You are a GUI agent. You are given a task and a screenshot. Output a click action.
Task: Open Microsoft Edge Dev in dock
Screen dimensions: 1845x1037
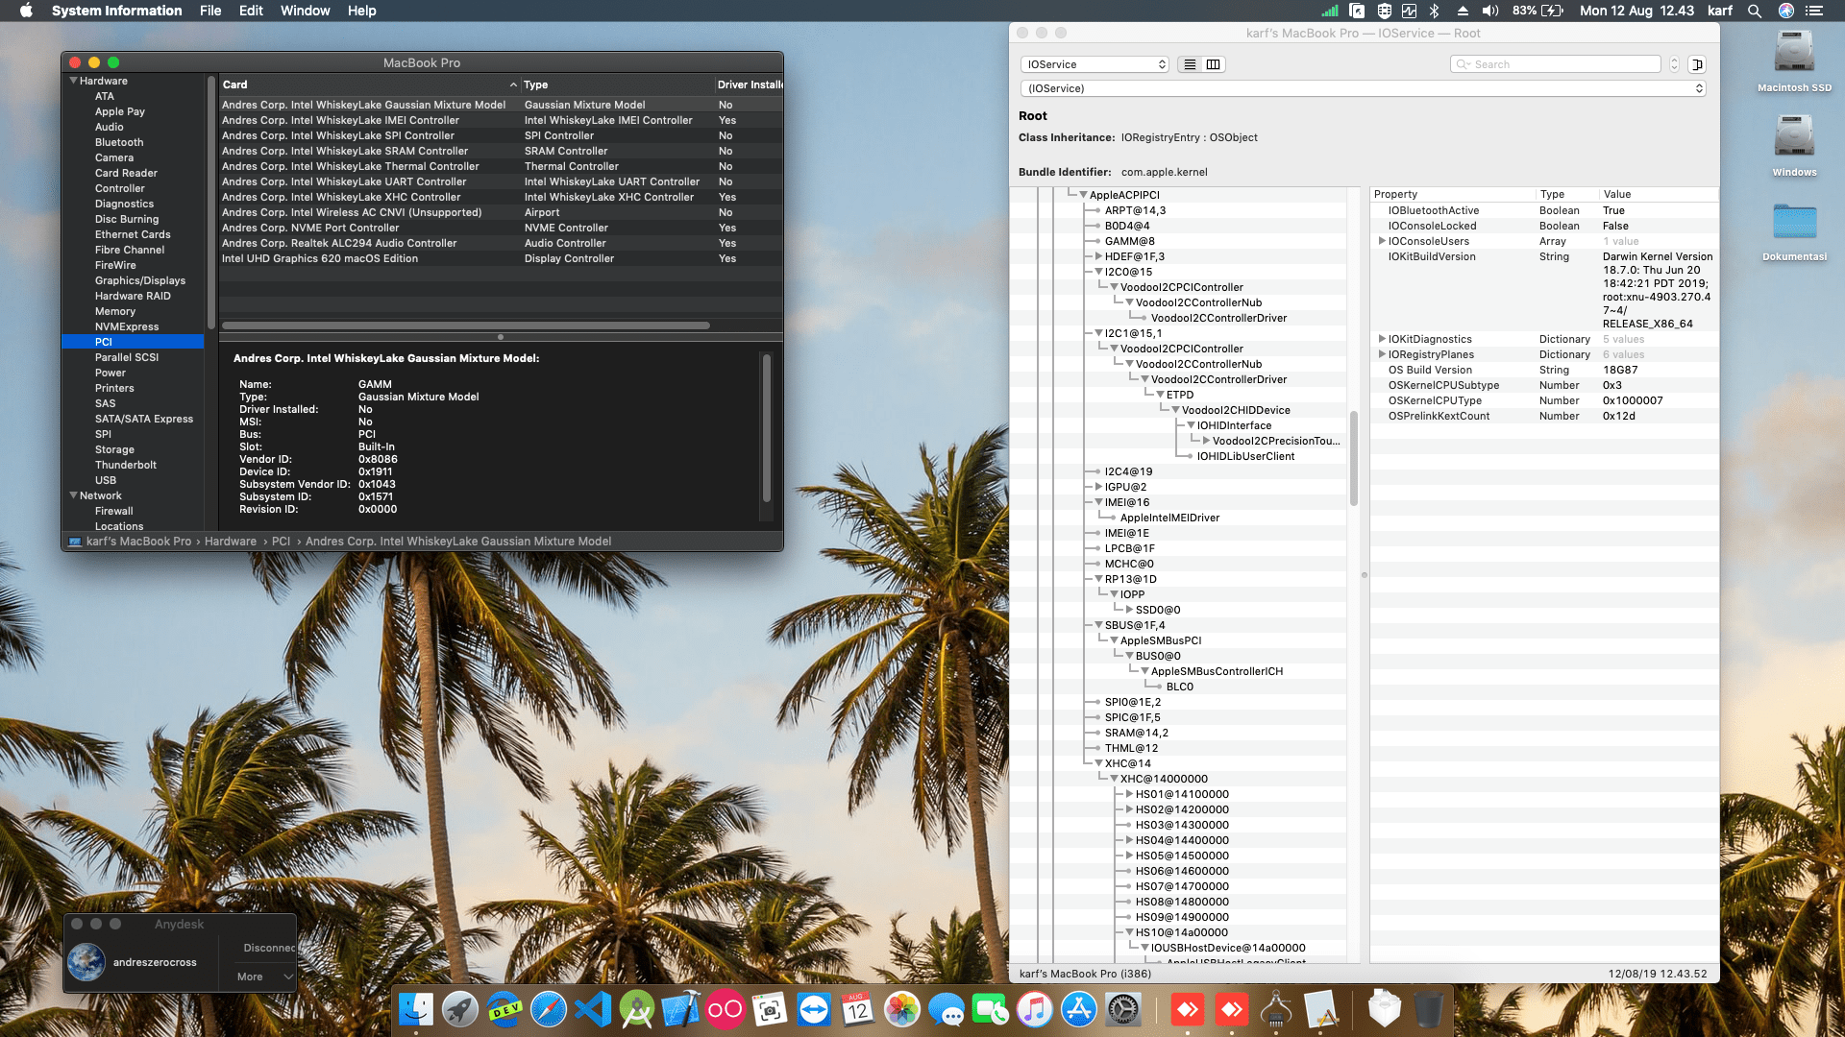coord(504,1010)
